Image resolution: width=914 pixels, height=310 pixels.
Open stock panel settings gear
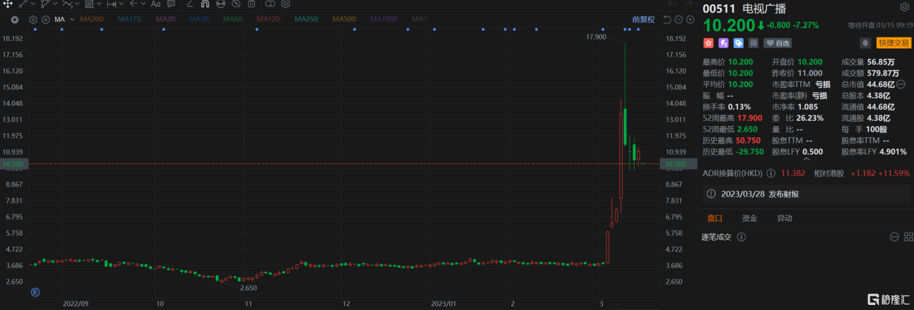tap(905, 7)
